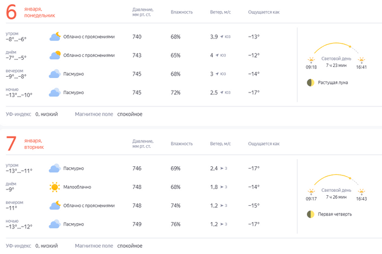Click the January 6 morning wind direction arrow
382x254 pixels.
point(222,37)
